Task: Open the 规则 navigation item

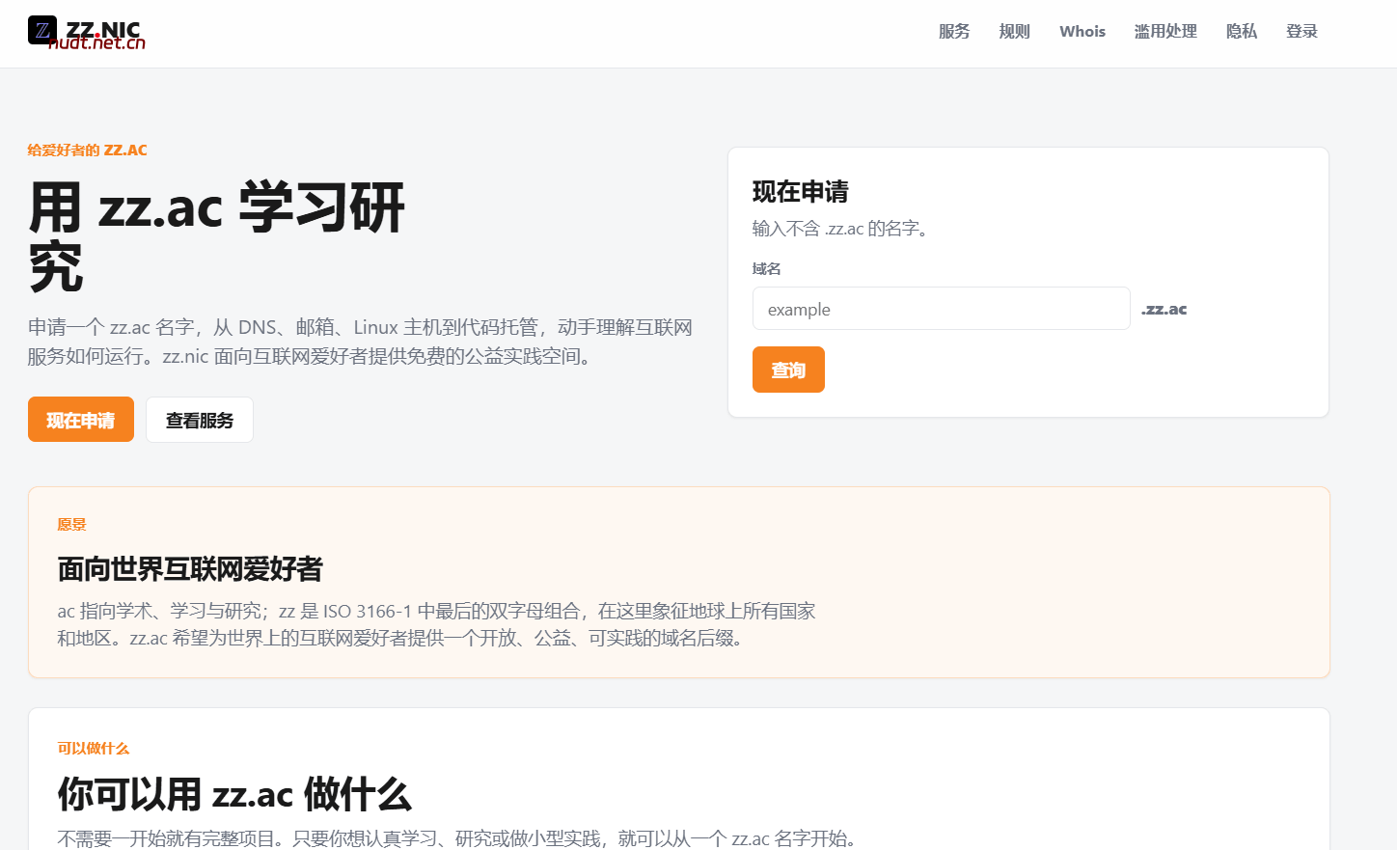Action: pos(1015,31)
